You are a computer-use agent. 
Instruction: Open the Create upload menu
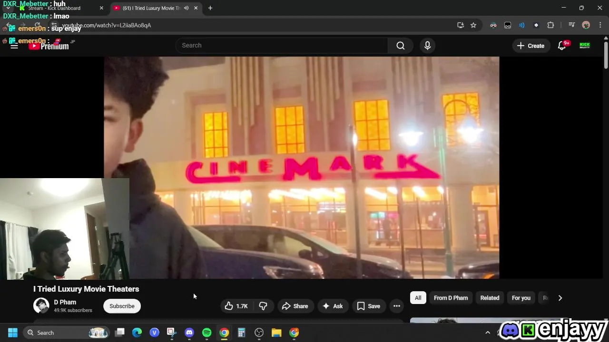[530, 46]
